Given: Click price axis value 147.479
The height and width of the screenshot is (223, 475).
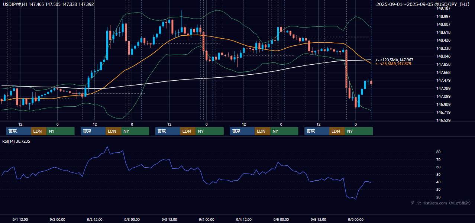Looking at the screenshot, I should point(443,80).
